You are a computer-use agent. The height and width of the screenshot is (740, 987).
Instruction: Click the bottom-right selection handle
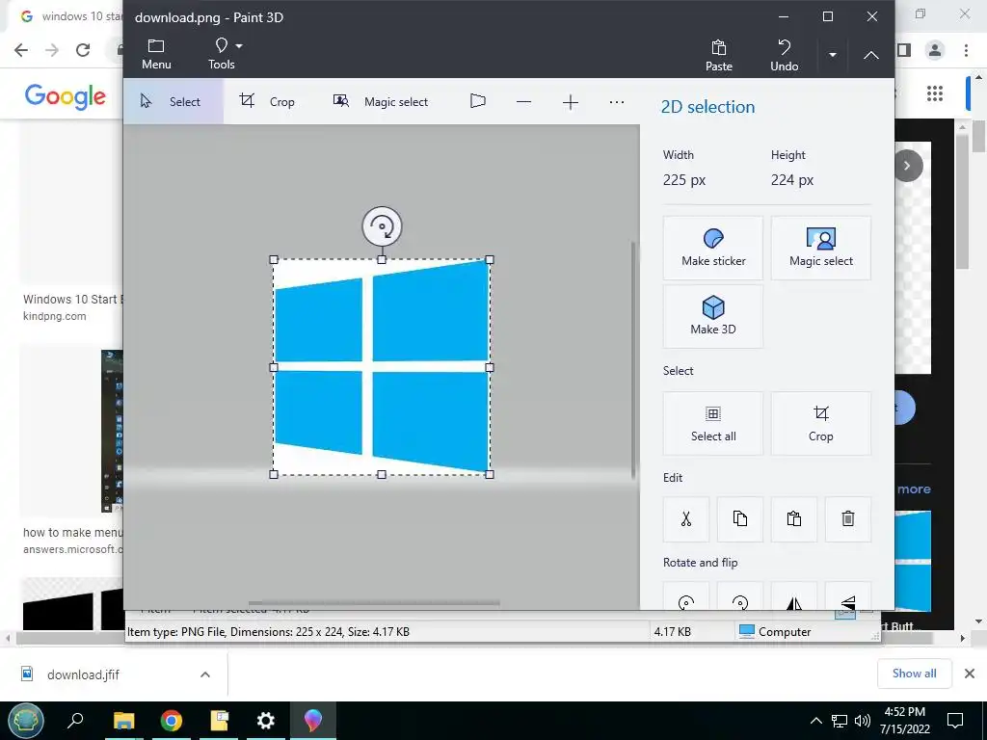[490, 474]
